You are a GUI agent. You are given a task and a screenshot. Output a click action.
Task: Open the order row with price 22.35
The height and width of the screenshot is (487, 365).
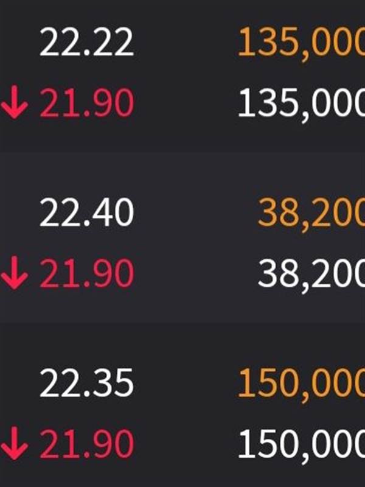182,415
